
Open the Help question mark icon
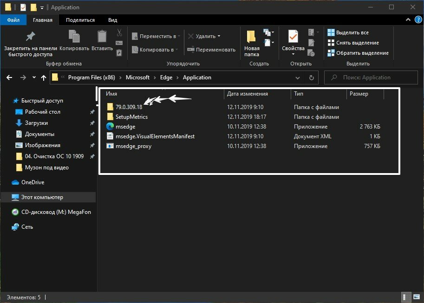click(418, 20)
